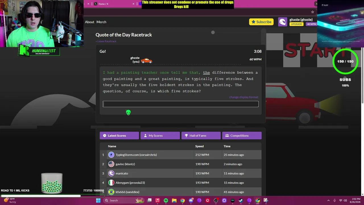This screenshot has height=205, width=364.
Task: Bookmark this page with the star icon
Action: [x=313, y=12]
